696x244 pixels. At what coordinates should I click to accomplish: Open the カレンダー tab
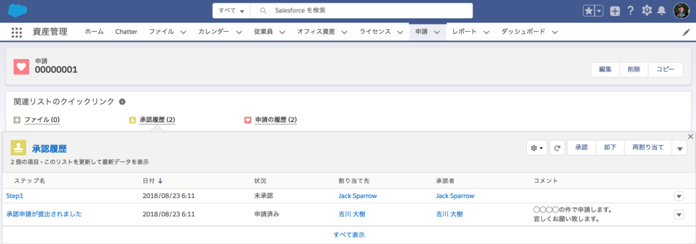(214, 32)
